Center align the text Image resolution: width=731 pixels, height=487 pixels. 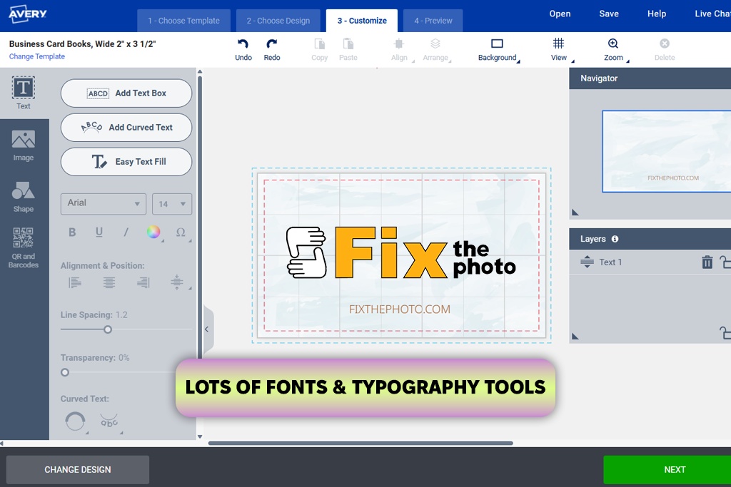[x=109, y=282]
